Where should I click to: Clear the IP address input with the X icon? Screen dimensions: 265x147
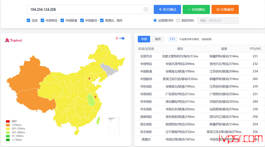(146, 9)
